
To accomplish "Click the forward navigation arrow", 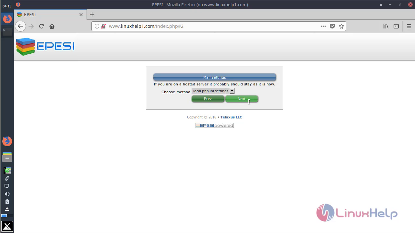I will [31, 26].
